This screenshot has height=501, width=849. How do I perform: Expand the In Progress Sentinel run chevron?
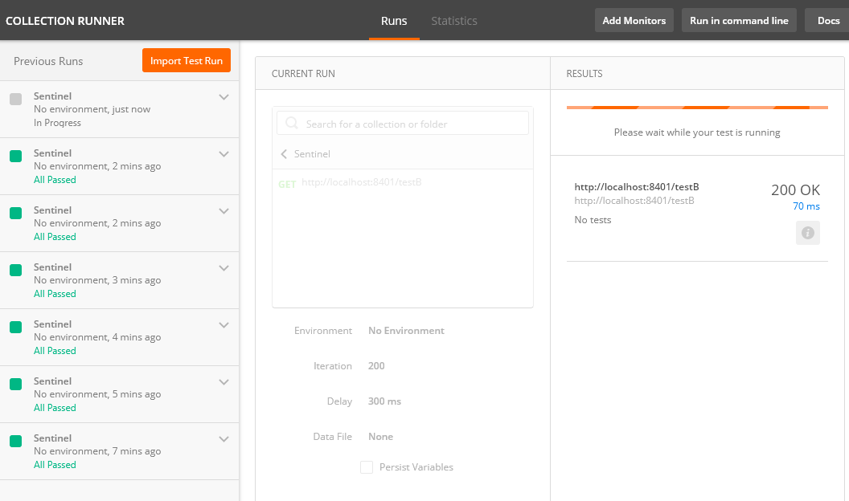point(224,97)
